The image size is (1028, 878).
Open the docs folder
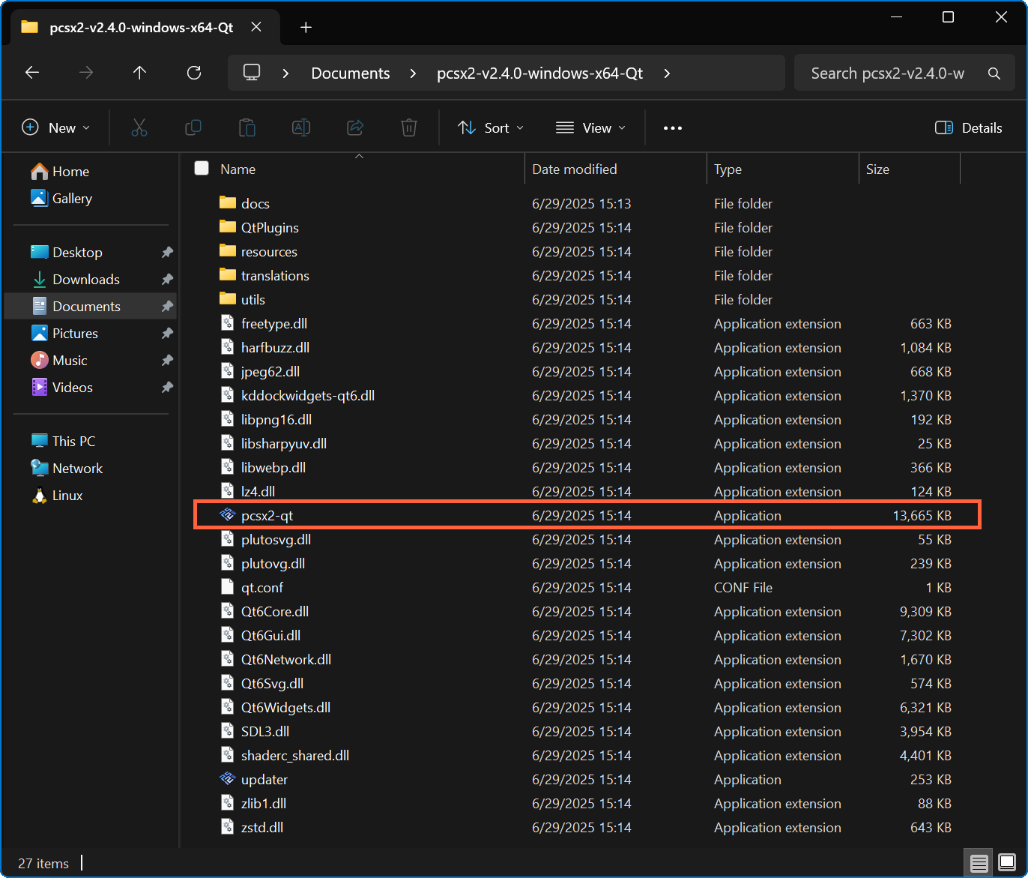254,203
